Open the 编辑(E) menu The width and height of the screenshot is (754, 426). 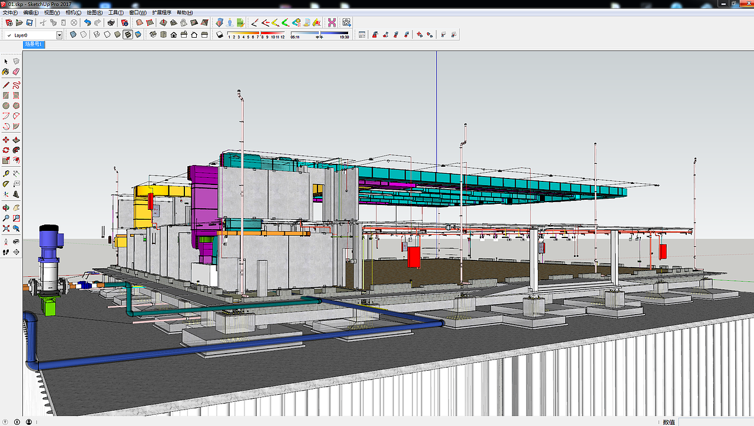[31, 12]
